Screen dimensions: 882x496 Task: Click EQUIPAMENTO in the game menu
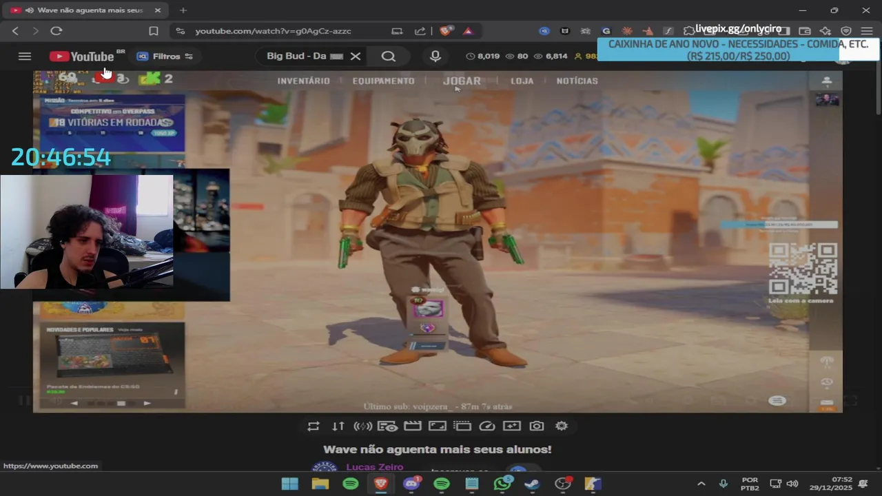tap(383, 81)
